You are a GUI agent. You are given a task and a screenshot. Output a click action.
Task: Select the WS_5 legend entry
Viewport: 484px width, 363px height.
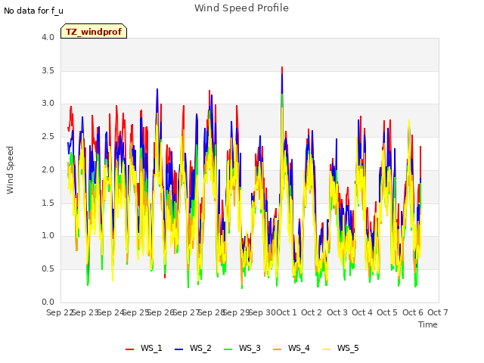pos(340,348)
